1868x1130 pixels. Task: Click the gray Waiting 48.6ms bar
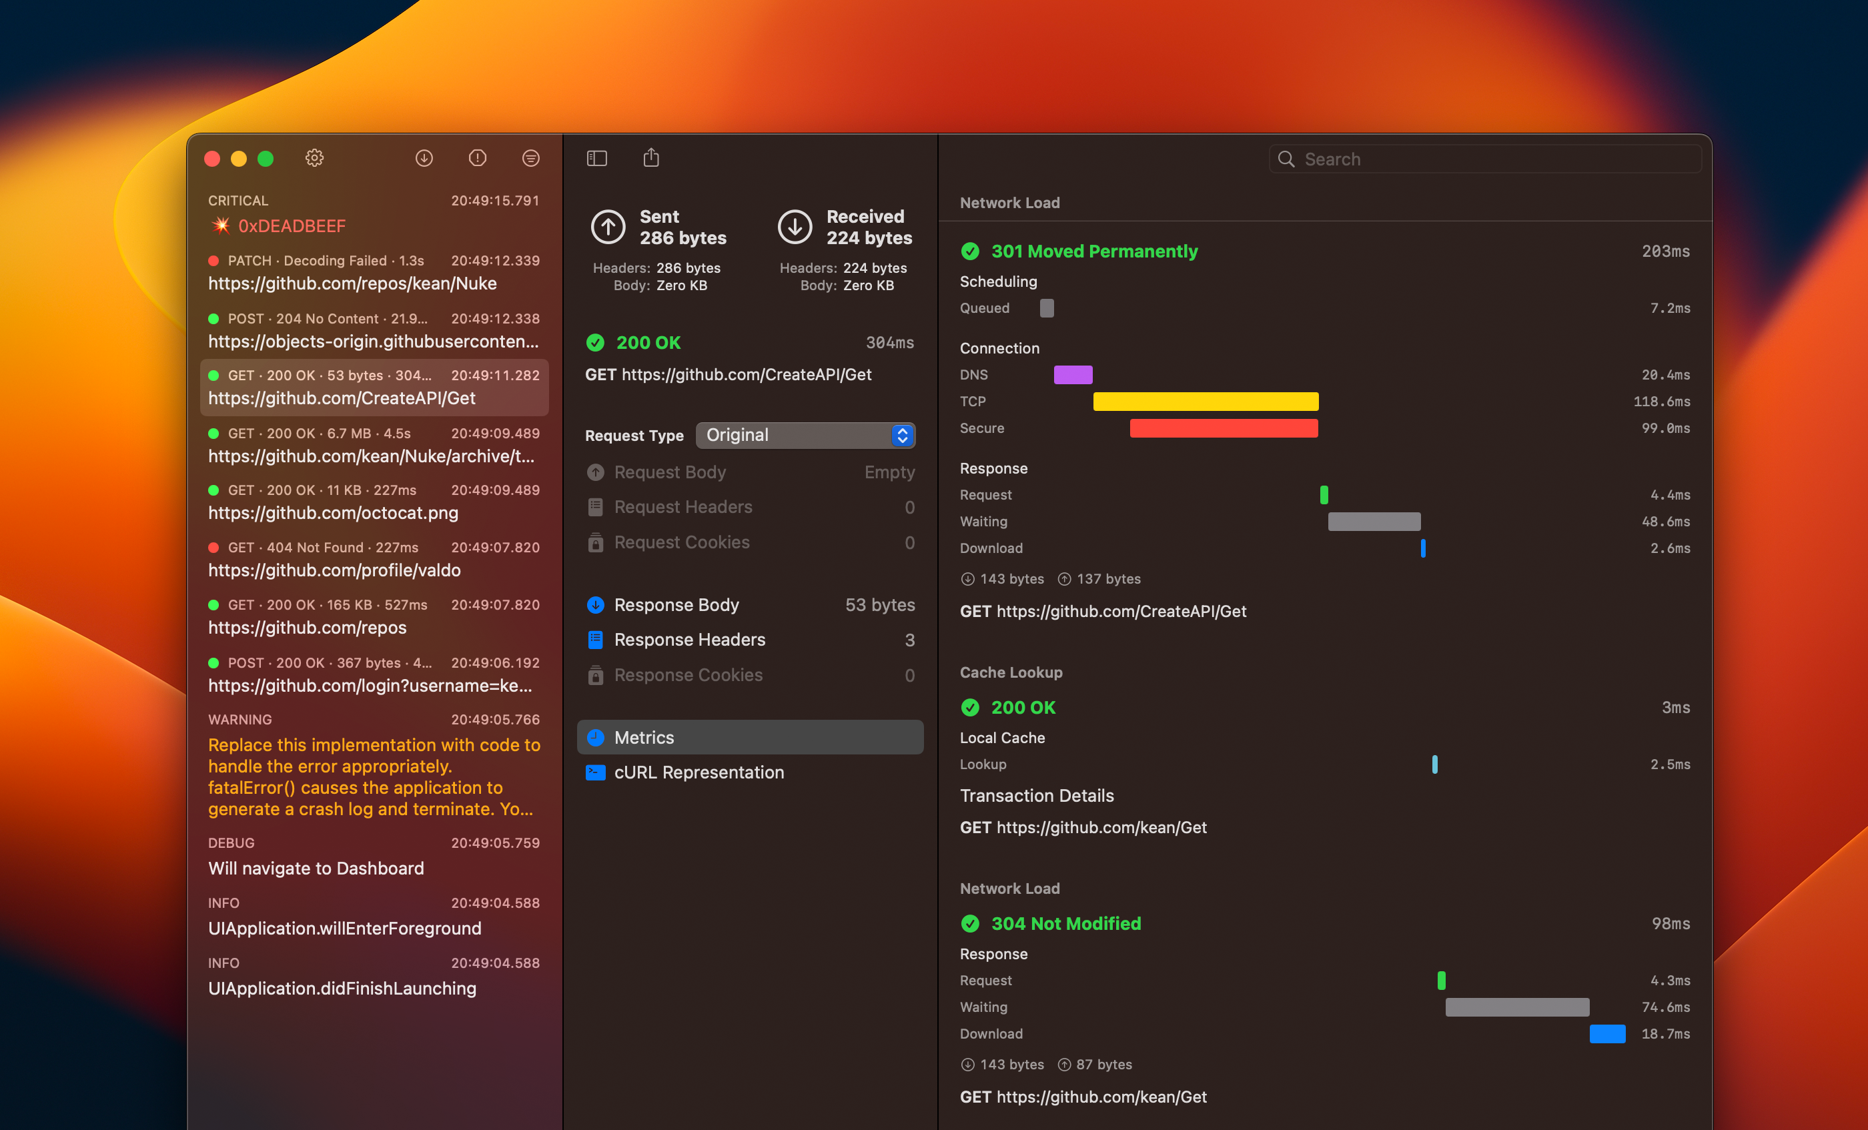pyautogui.click(x=1374, y=522)
